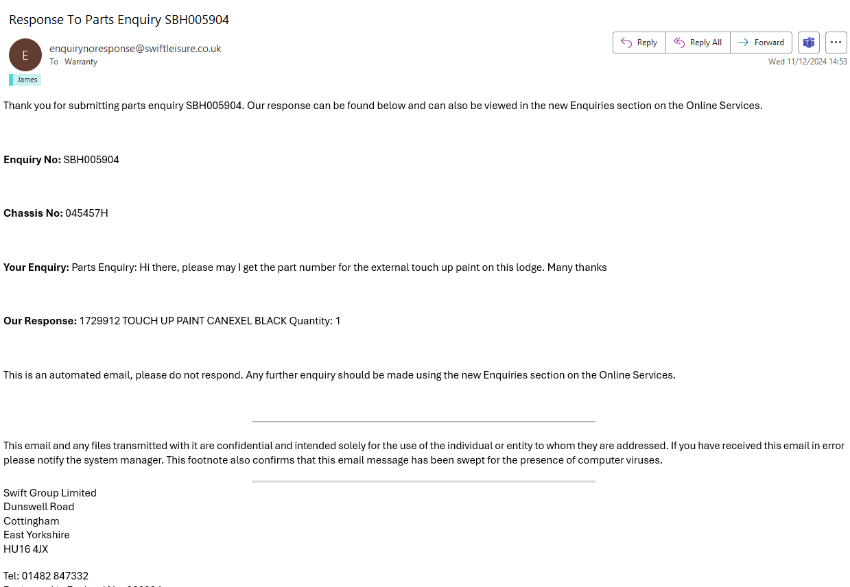Forward this parts enquiry email

coord(761,43)
